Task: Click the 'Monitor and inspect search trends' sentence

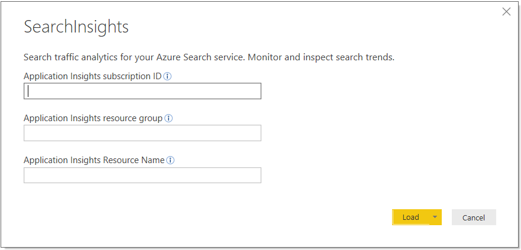Action: click(x=321, y=57)
